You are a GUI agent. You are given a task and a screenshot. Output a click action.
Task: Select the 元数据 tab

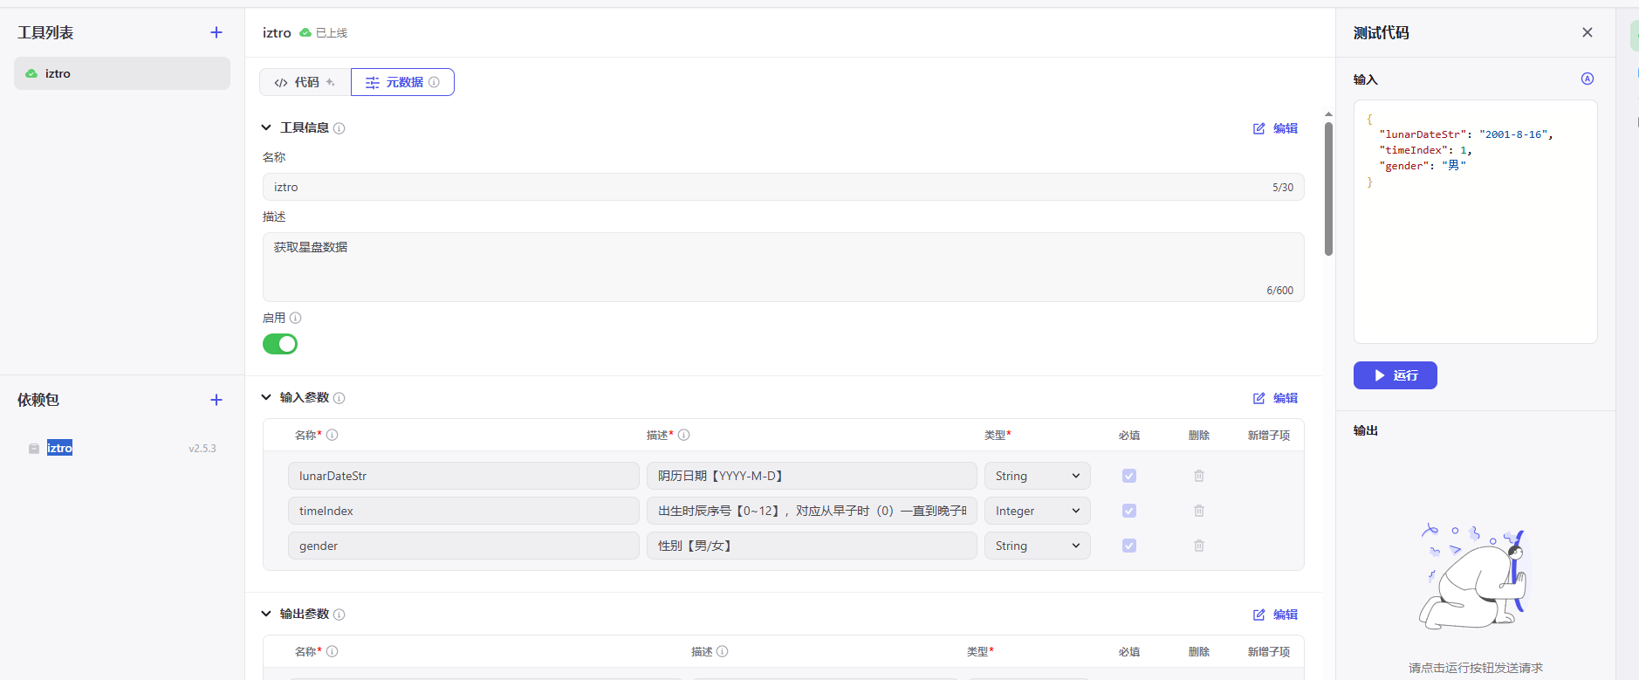pyautogui.click(x=402, y=82)
